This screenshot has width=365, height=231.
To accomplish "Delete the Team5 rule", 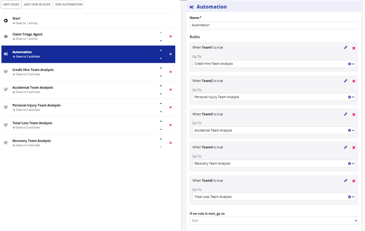I will point(354,181).
